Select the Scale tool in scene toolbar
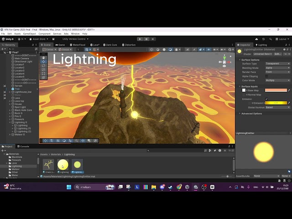This screenshot has height=219, width=292. [x=44, y=70]
